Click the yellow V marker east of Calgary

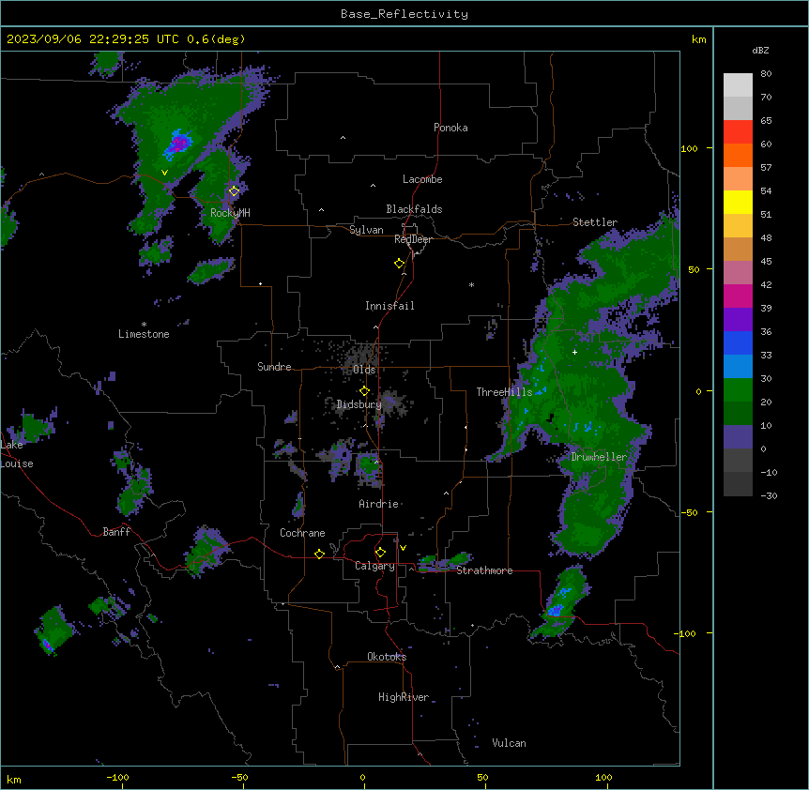403,548
